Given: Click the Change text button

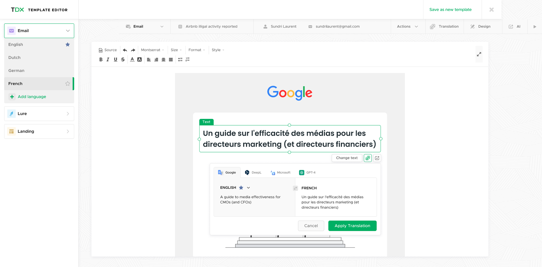Looking at the screenshot, I should [x=347, y=158].
